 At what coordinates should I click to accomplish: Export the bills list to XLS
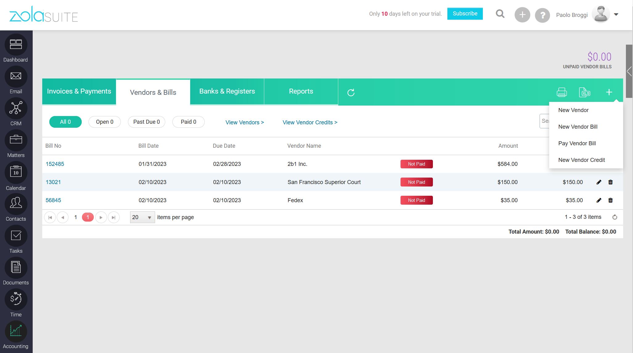[585, 92]
